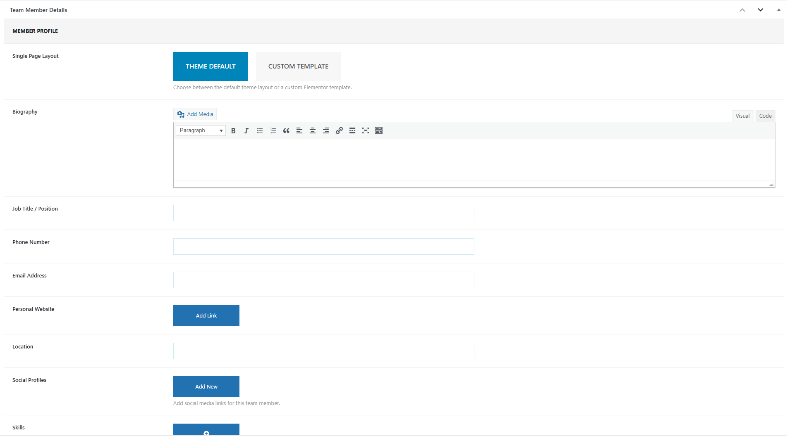Viewport: 787px width, 436px height.
Task: Select Theme Default layout option
Action: (x=211, y=66)
